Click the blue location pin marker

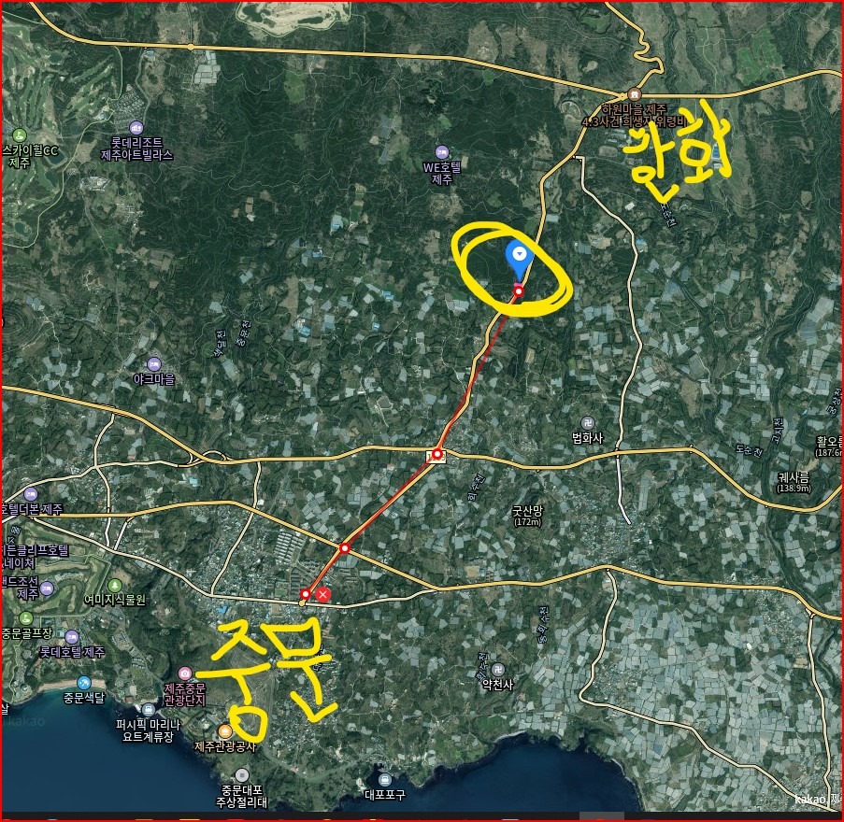519,258
